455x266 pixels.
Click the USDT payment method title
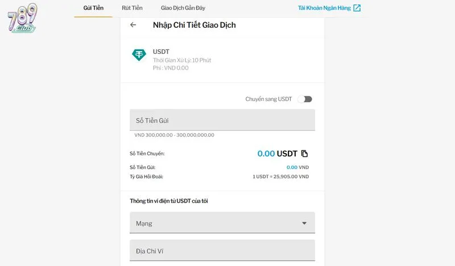pyautogui.click(x=161, y=52)
